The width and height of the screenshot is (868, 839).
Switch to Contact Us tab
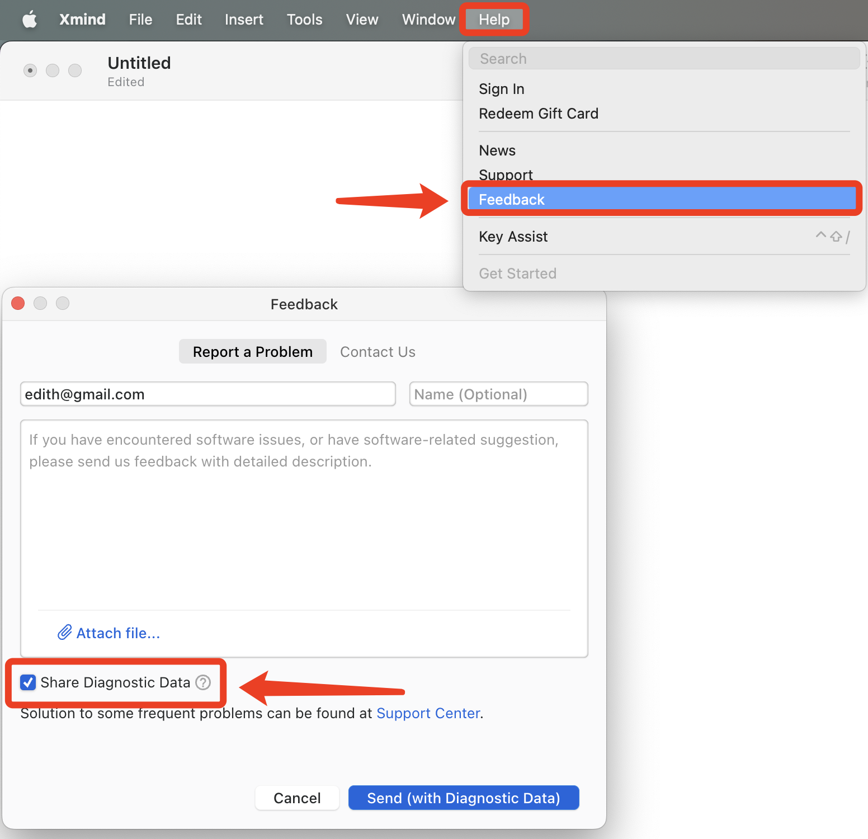pyautogui.click(x=378, y=352)
